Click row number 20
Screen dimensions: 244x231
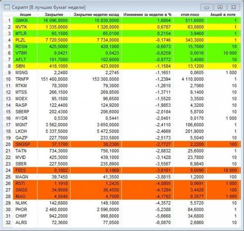[x=8, y=145]
